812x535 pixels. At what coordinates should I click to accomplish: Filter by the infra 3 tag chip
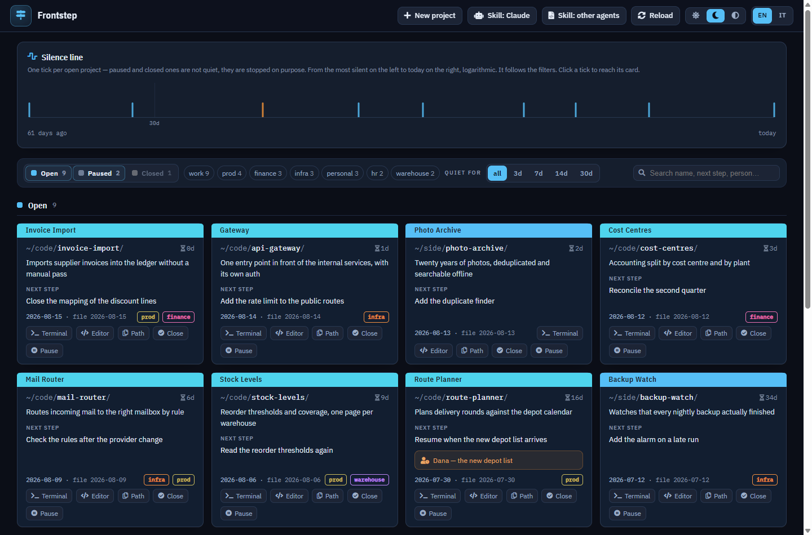click(x=304, y=173)
